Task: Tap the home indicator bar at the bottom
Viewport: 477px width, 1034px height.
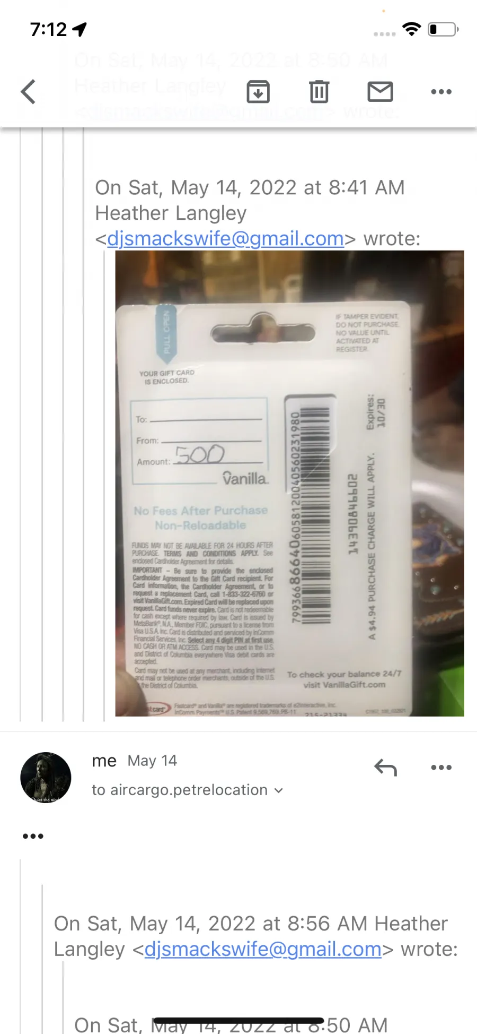Action: tap(238, 1021)
